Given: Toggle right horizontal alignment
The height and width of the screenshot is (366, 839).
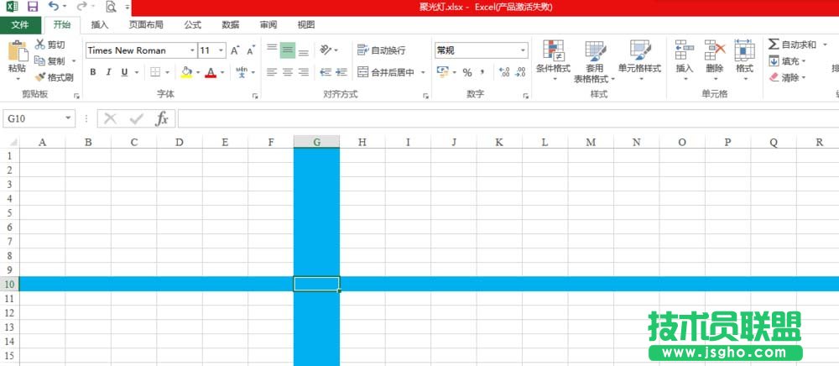Looking at the screenshot, I should [304, 72].
